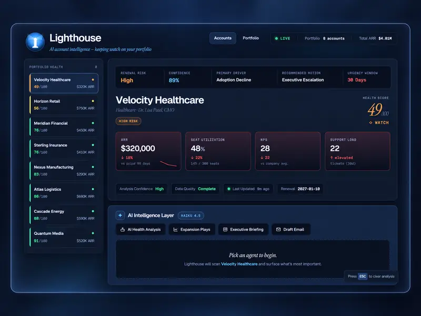Click the Support Load 22 card
The image size is (421, 316).
click(358, 151)
